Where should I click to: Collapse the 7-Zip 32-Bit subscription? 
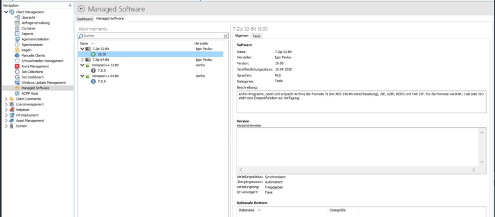click(82, 49)
